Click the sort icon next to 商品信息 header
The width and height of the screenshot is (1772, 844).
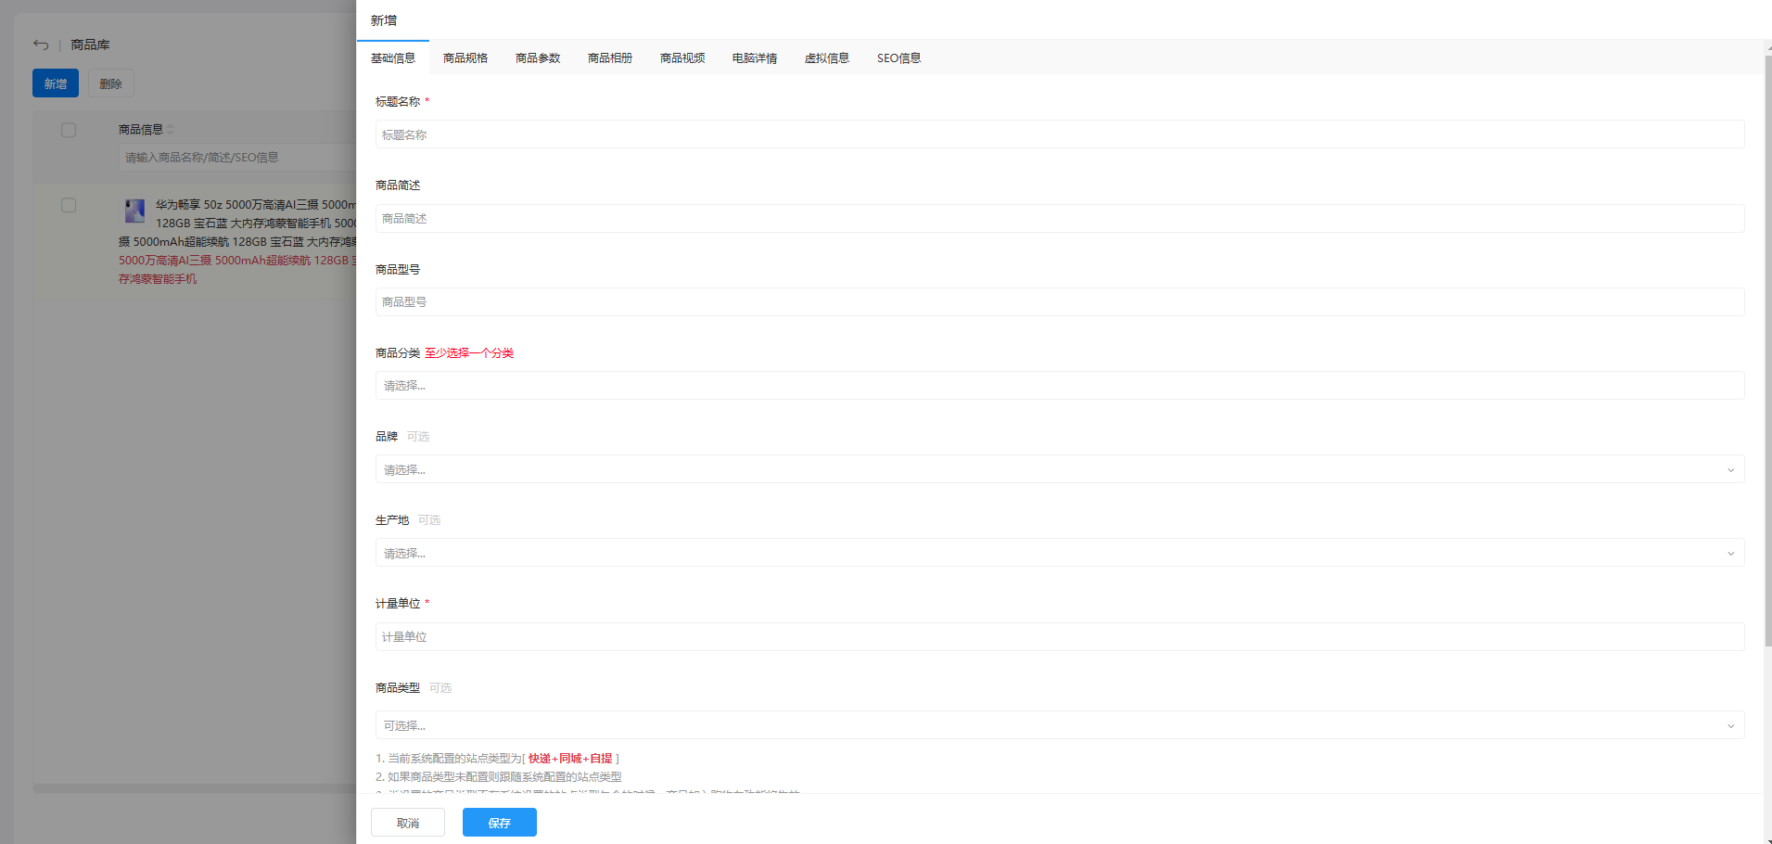click(171, 130)
